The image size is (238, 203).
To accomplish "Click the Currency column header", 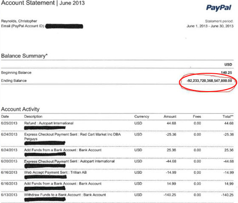I will point(142,117).
